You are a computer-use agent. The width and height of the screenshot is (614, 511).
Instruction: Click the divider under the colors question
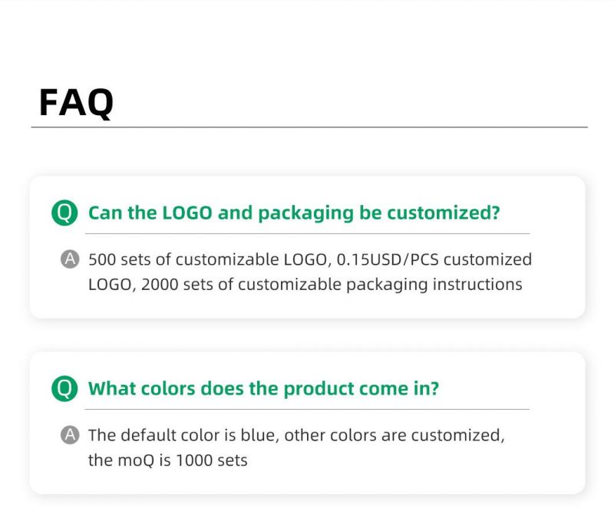pos(308,410)
